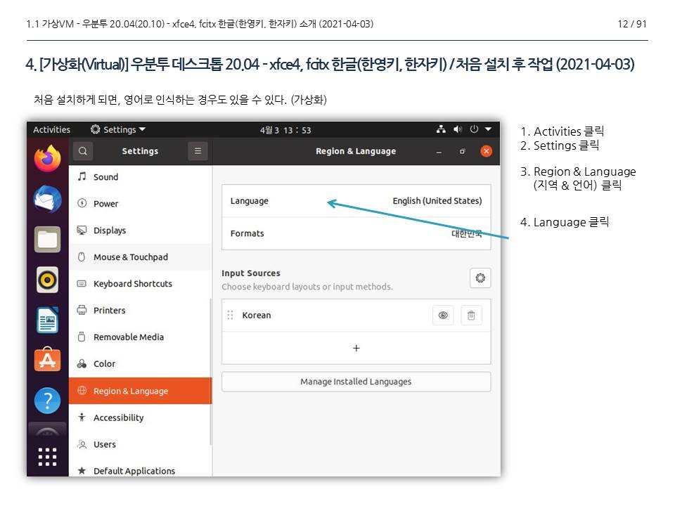Open Rhythmbox music player in dock
The width and height of the screenshot is (675, 506).
pos(47,280)
